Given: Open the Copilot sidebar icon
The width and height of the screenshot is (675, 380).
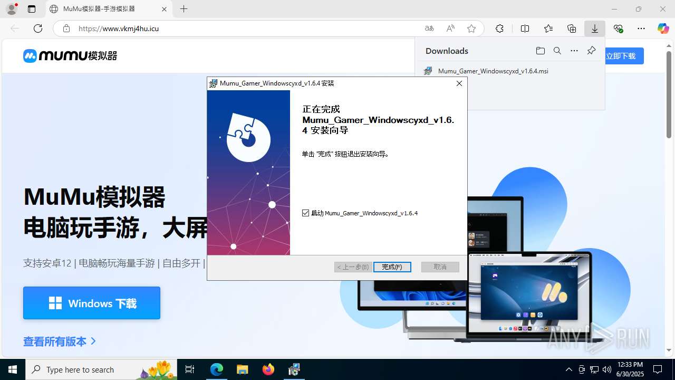Looking at the screenshot, I should pos(663,28).
